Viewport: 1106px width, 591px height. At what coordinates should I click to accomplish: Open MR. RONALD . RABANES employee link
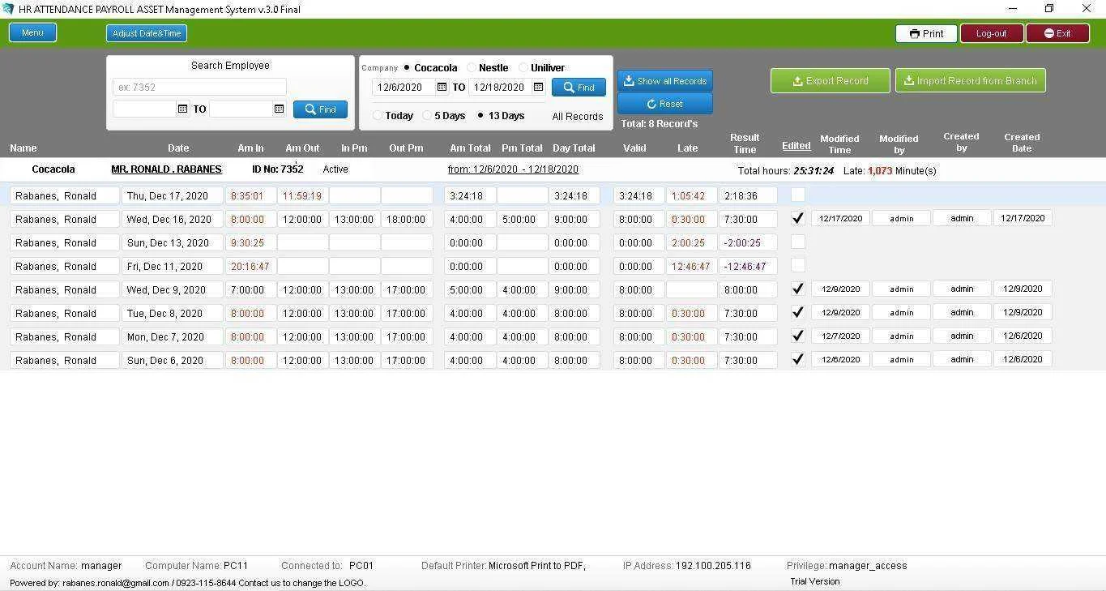click(x=166, y=169)
